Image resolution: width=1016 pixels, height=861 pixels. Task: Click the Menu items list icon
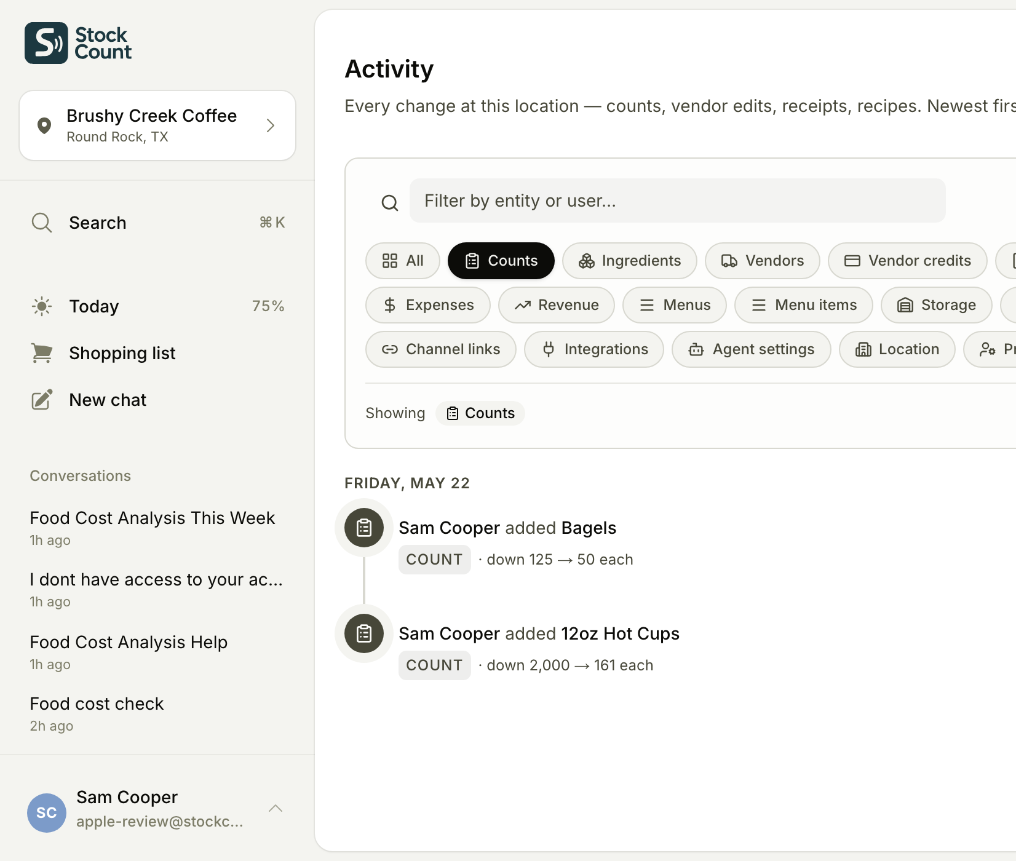(759, 305)
